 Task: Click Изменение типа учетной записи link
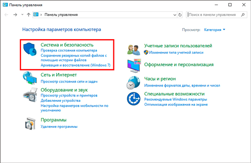coord(176,53)
